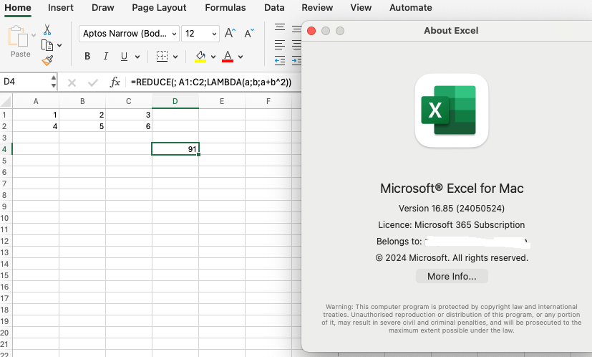Open the font size dropdown
Screen dimensions: 592x357
215,34
